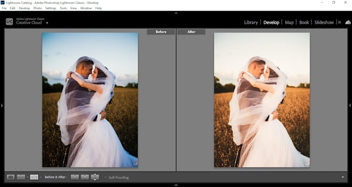Enable the Soft Proofing checkbox

click(x=105, y=177)
